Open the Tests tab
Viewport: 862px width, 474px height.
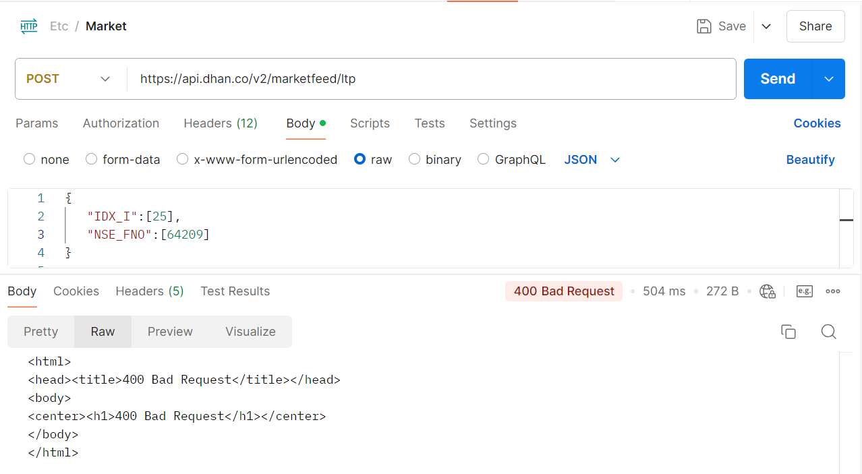coord(430,123)
